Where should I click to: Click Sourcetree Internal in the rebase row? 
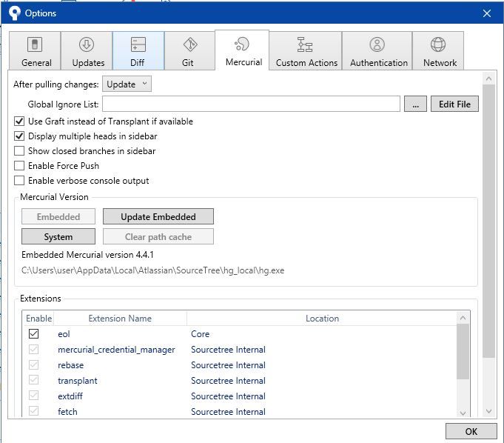228,365
